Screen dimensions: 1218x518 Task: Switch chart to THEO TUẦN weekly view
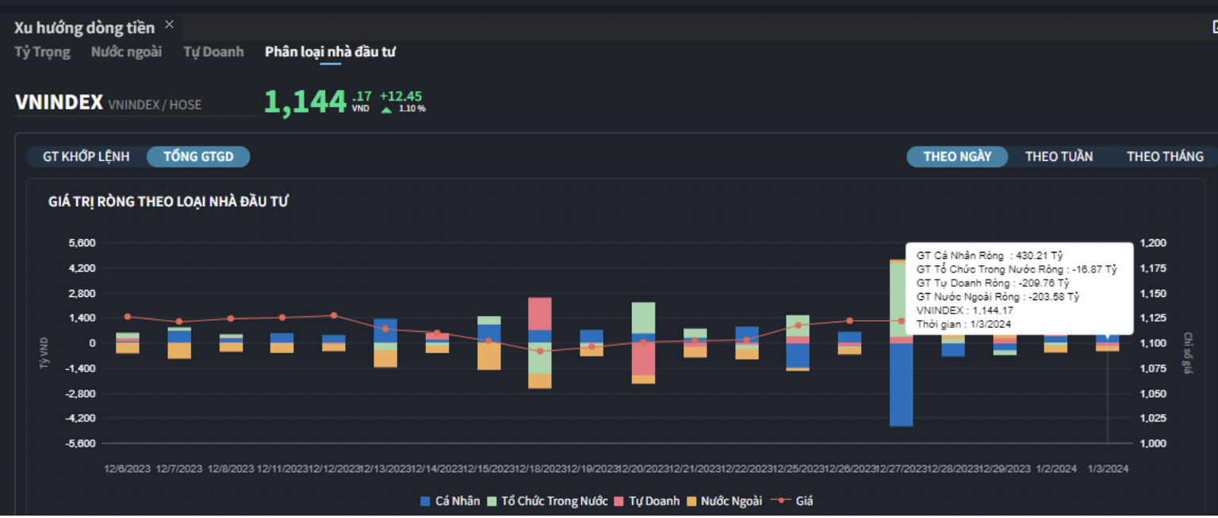click(1059, 157)
